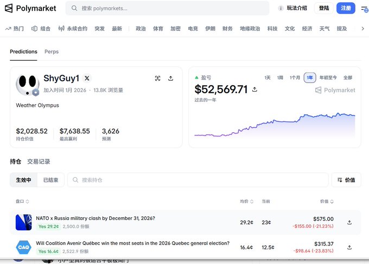Open the 永续合约 perpetuals category
Viewport: 369px width, 264px height.
click(73, 29)
